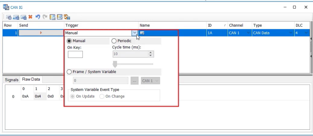
Task: Click the Type column header
Action: tap(273, 25)
